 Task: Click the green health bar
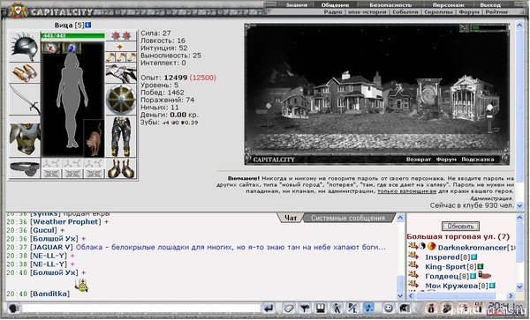click(x=72, y=35)
